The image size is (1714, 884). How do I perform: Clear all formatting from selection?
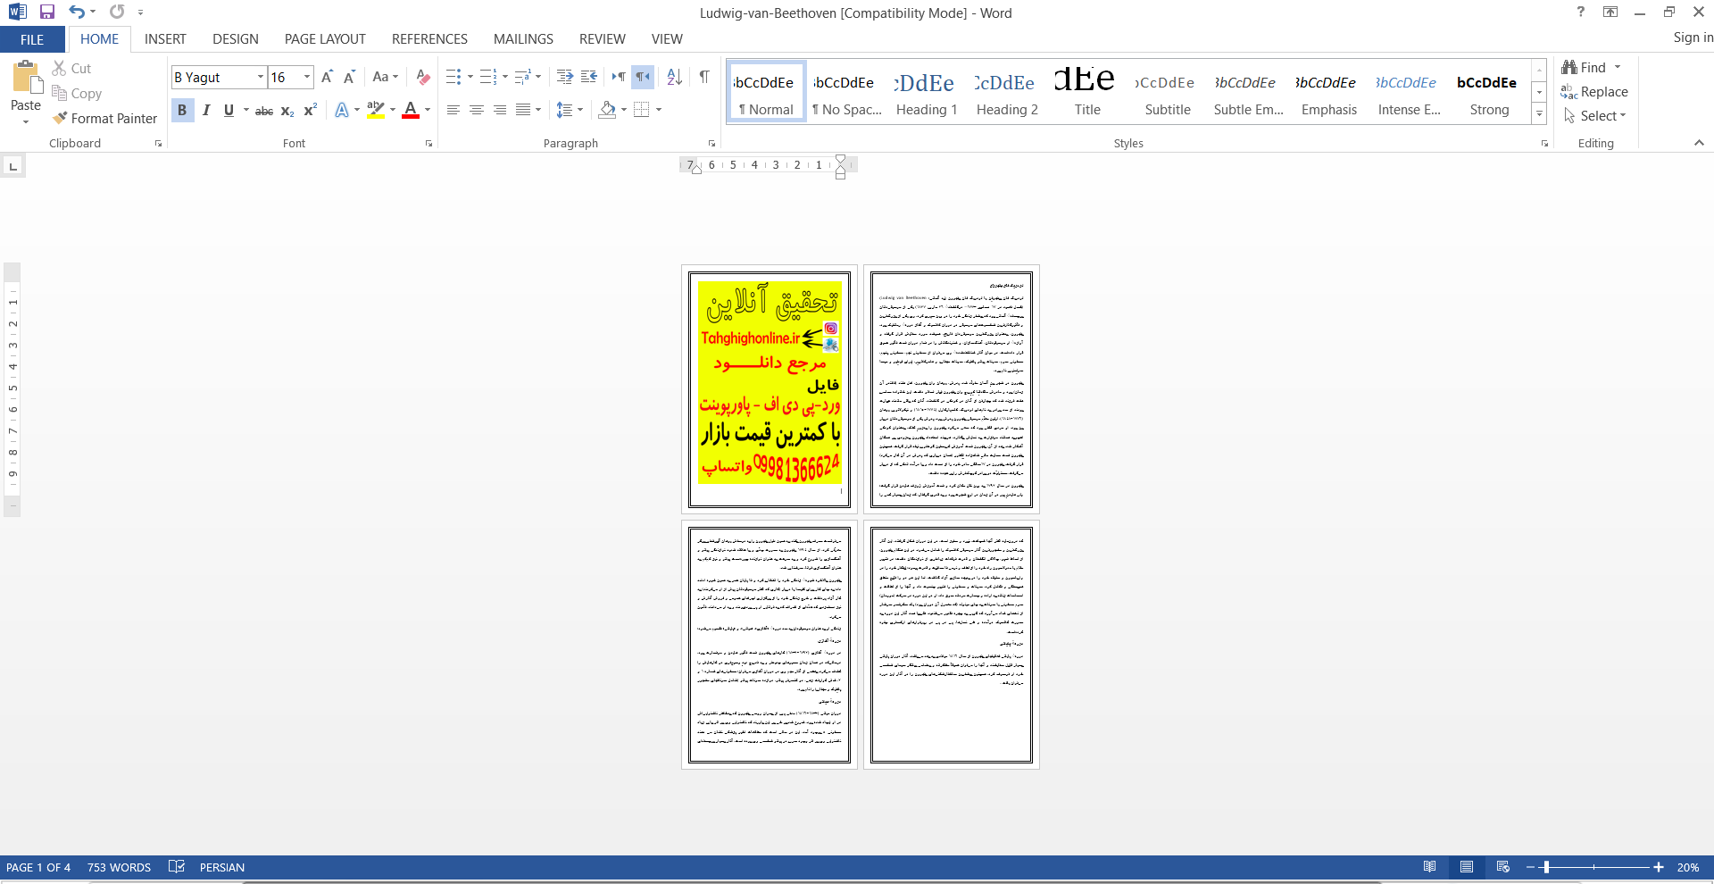[423, 78]
